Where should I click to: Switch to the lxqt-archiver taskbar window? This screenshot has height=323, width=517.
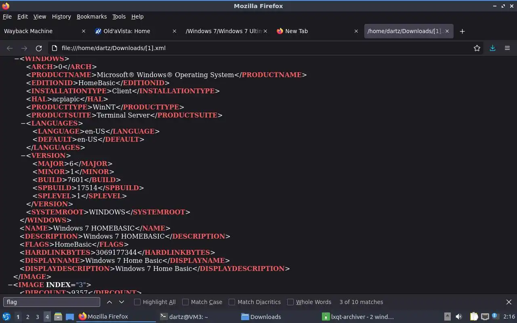click(359, 317)
